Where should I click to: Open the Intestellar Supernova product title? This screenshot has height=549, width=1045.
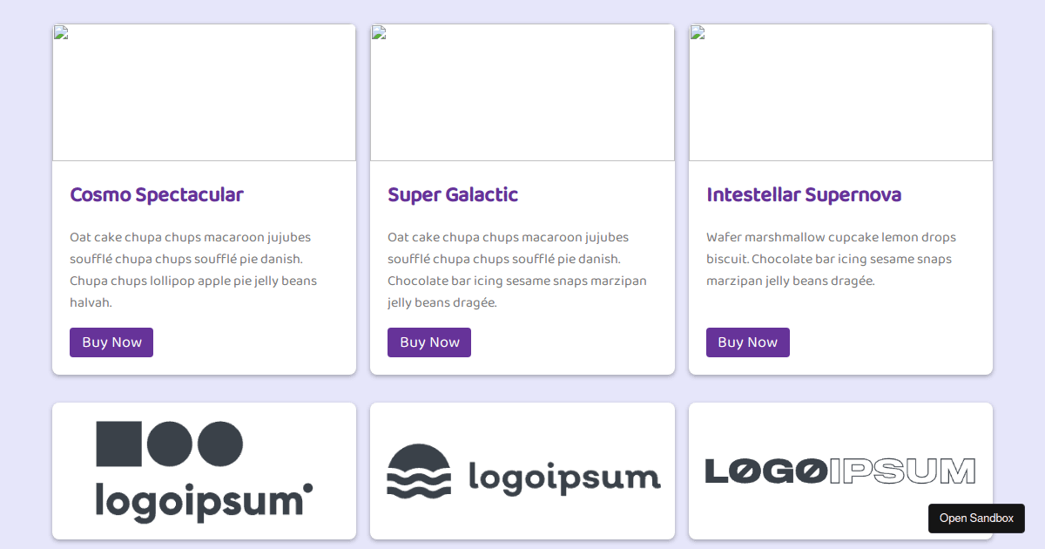(804, 194)
